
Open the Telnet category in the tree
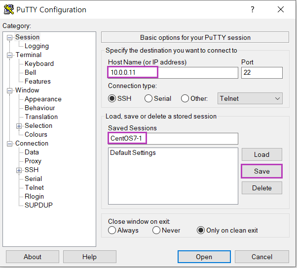tap(34, 188)
